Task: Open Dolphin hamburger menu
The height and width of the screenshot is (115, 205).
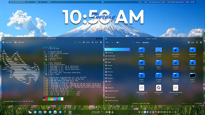Action: coord(201,42)
